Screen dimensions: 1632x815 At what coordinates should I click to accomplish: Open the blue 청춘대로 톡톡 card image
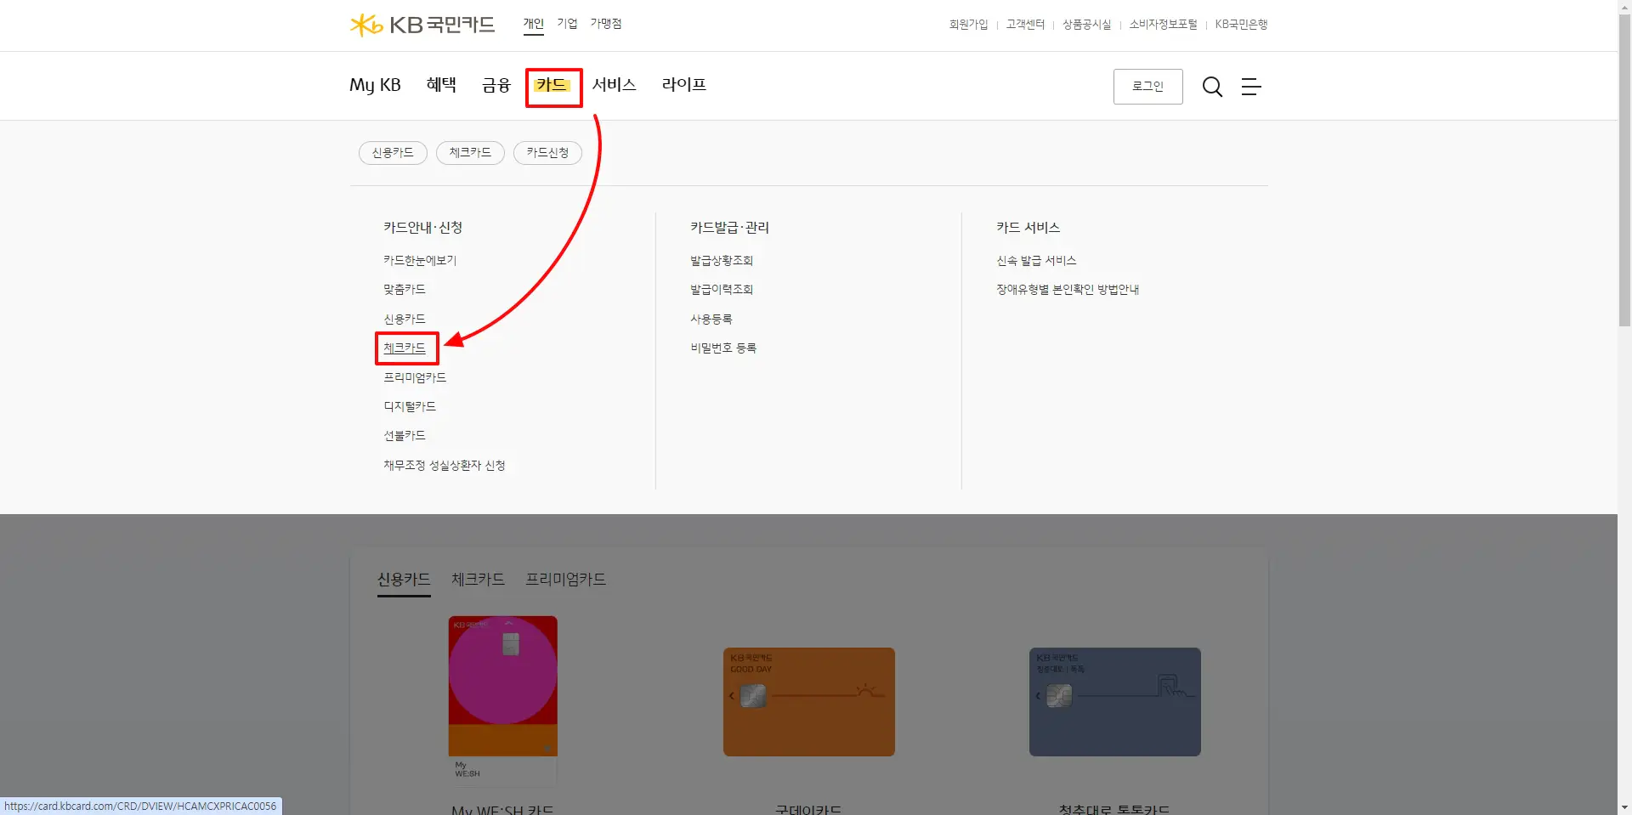tap(1115, 702)
